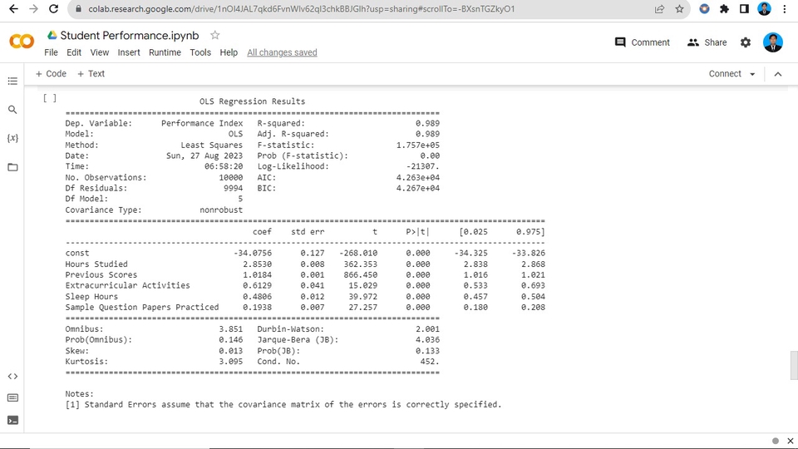Star the notebook in Drive

(214, 35)
